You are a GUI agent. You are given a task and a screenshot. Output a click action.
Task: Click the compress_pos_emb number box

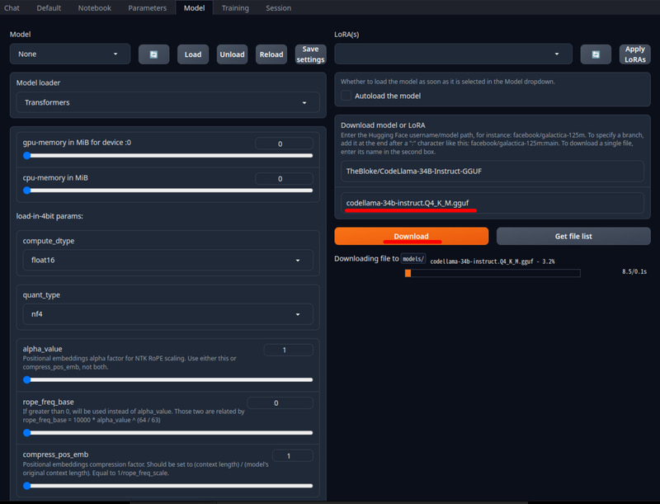coord(293,455)
